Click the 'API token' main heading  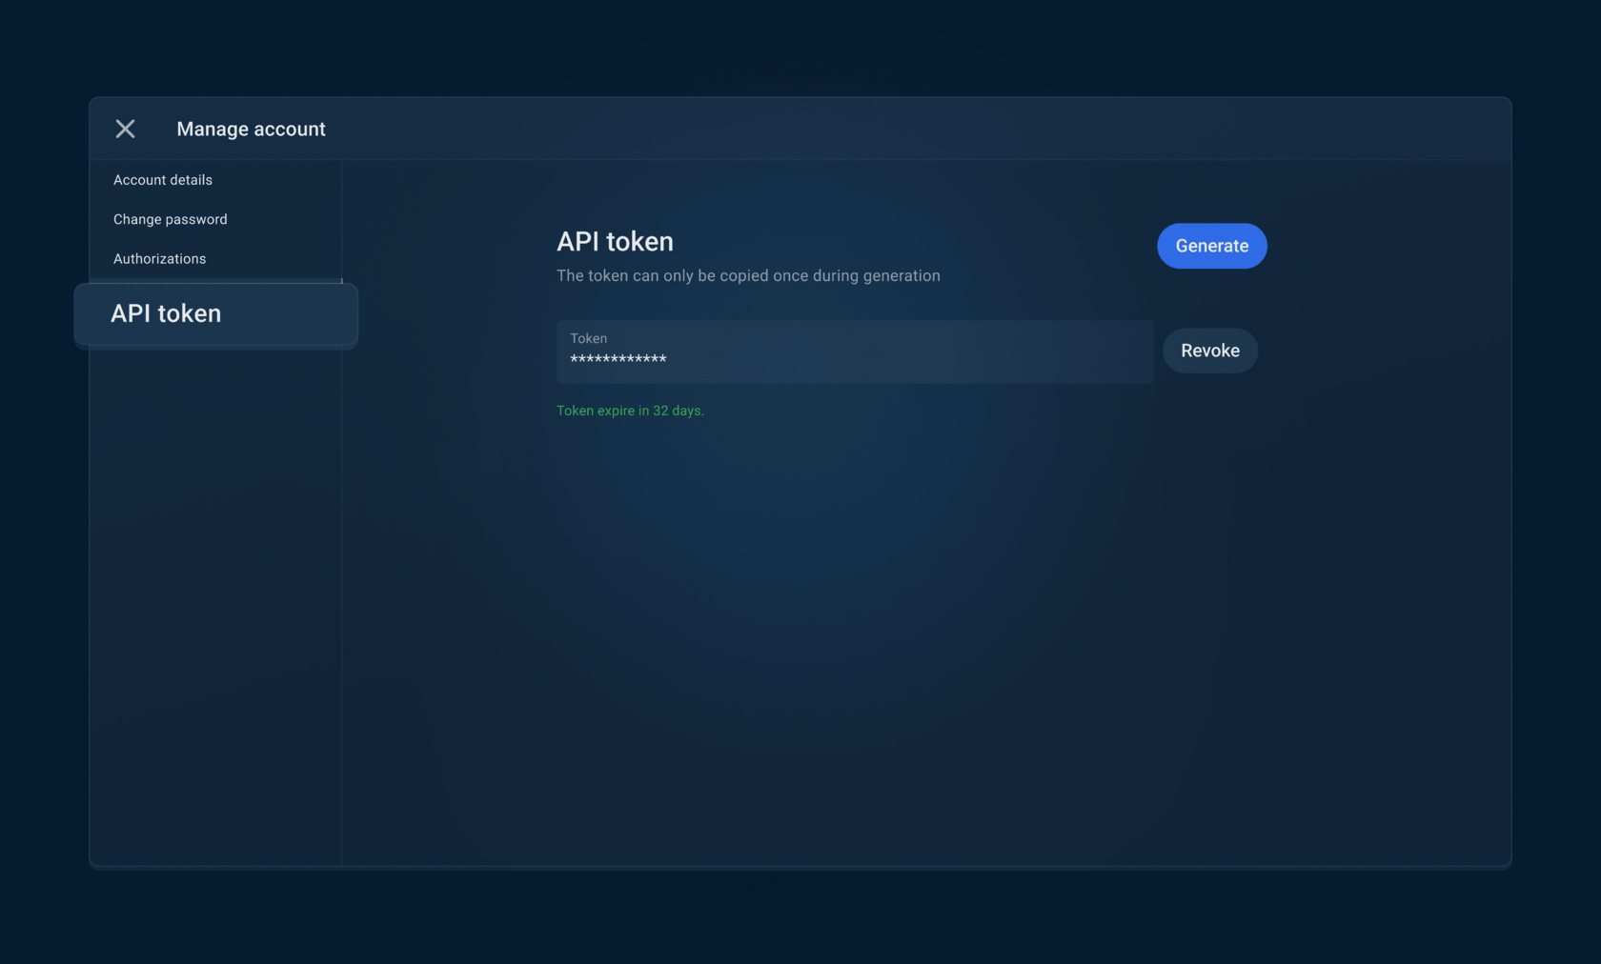click(615, 242)
